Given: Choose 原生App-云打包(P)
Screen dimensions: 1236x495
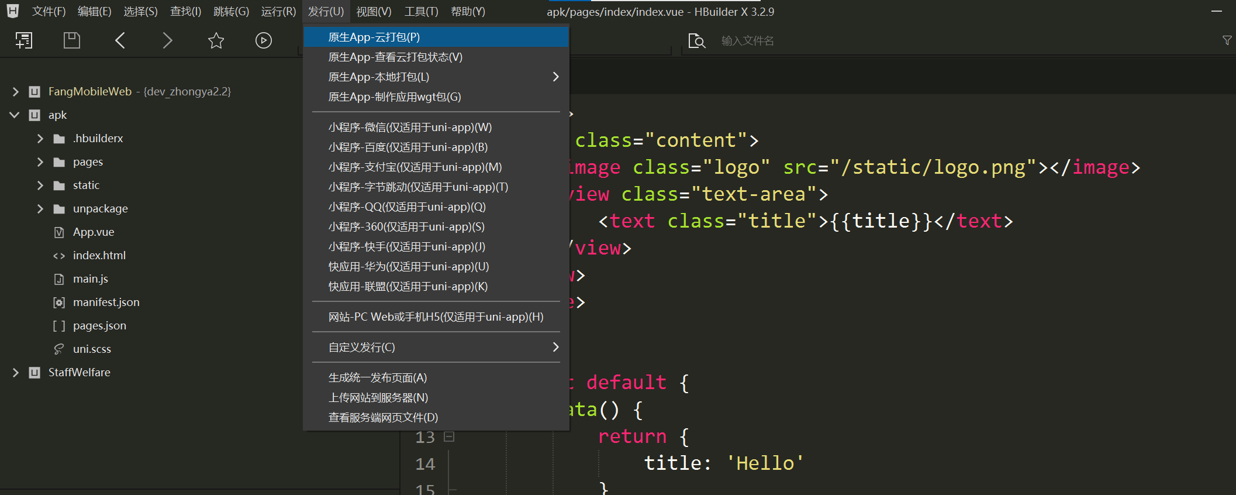Looking at the screenshot, I should 436,37.
